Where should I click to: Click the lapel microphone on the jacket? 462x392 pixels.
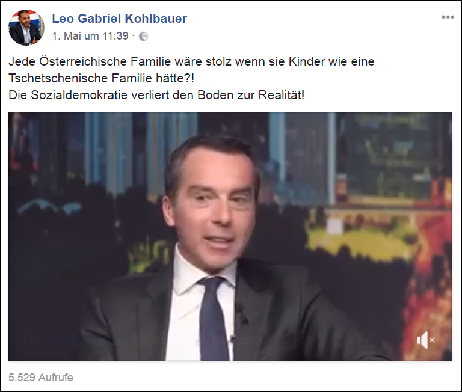[242, 315]
